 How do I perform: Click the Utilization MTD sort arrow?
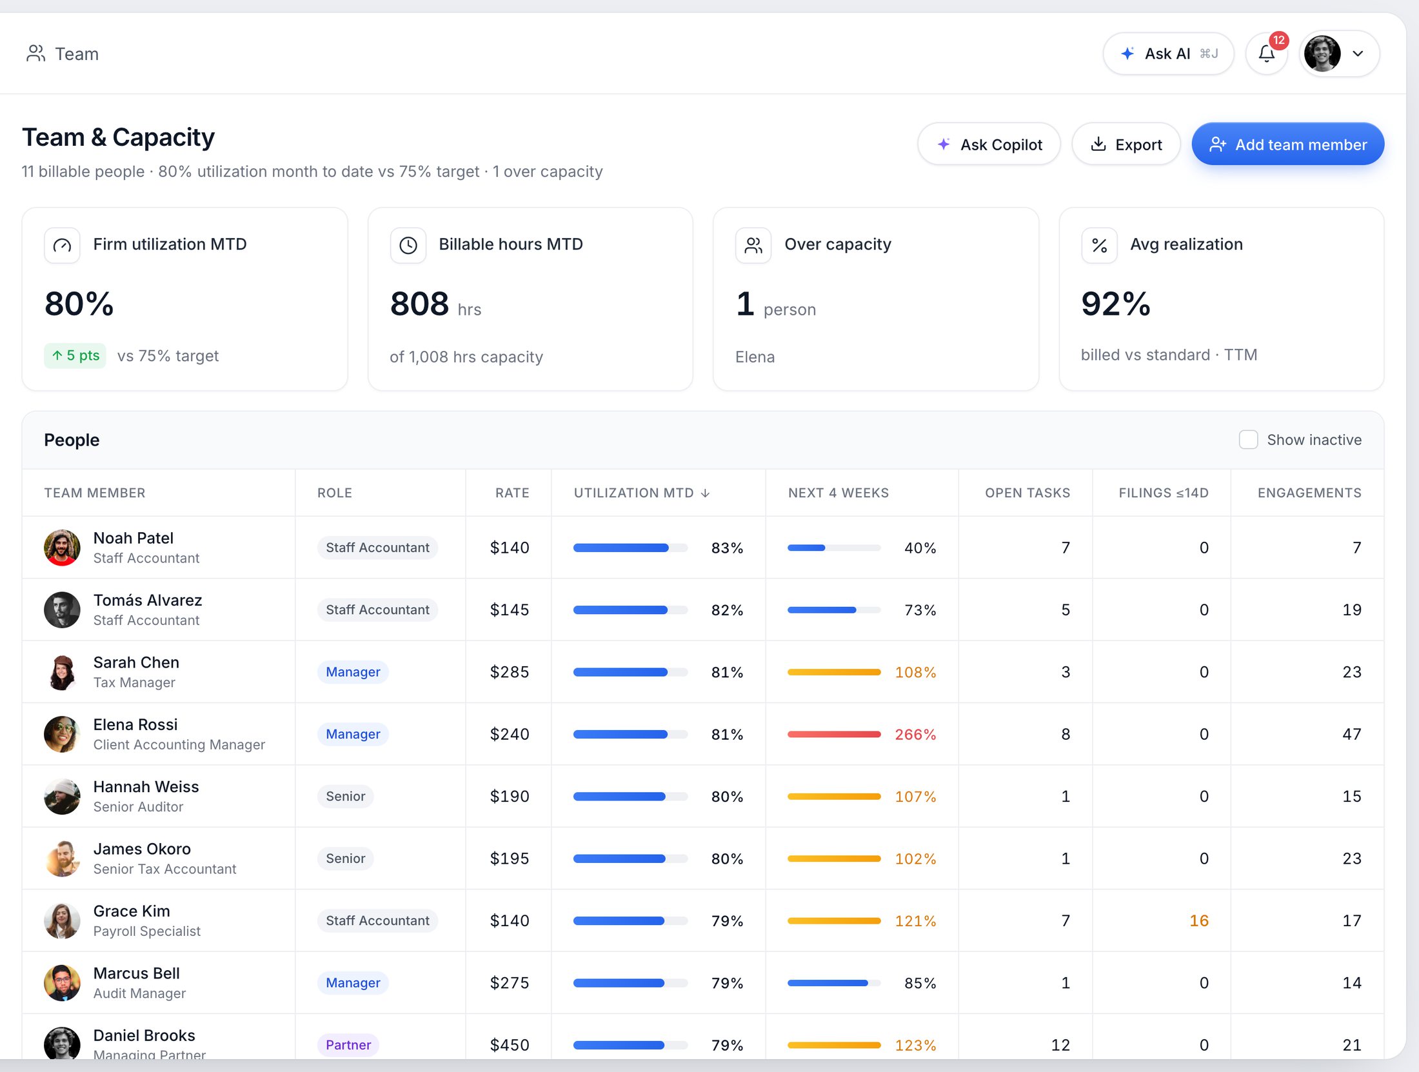[x=705, y=493]
